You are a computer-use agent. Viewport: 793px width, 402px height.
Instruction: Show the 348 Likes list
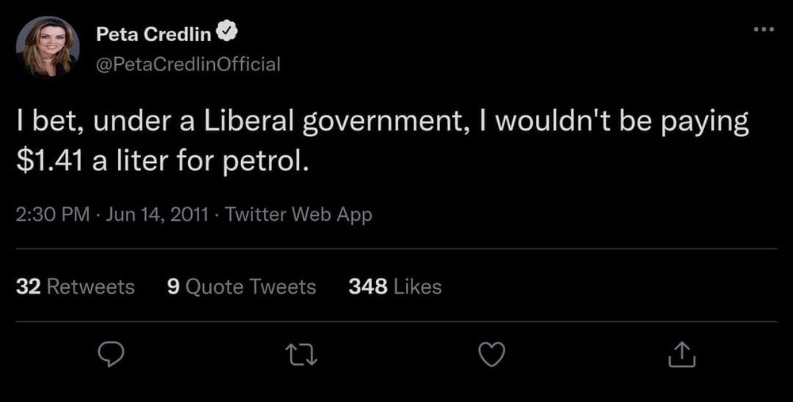(x=395, y=286)
